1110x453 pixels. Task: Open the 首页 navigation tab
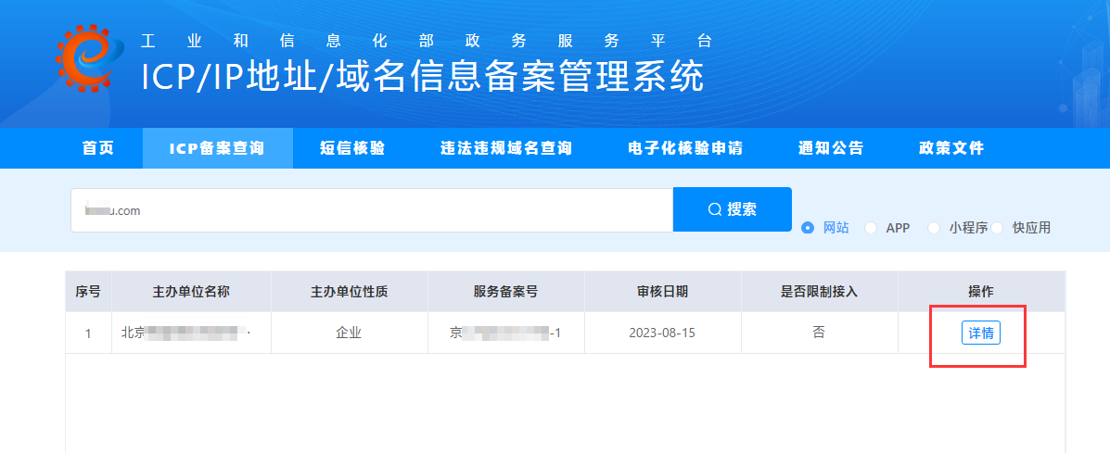98,148
